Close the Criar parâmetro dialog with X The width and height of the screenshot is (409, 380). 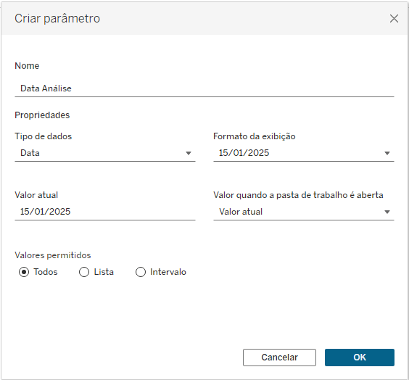point(394,19)
